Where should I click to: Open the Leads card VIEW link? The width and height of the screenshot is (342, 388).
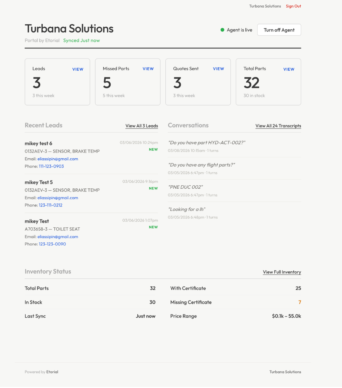[78, 69]
